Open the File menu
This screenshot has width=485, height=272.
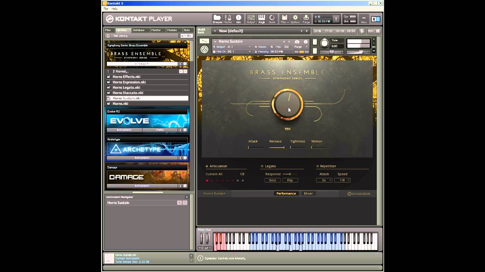106,9
